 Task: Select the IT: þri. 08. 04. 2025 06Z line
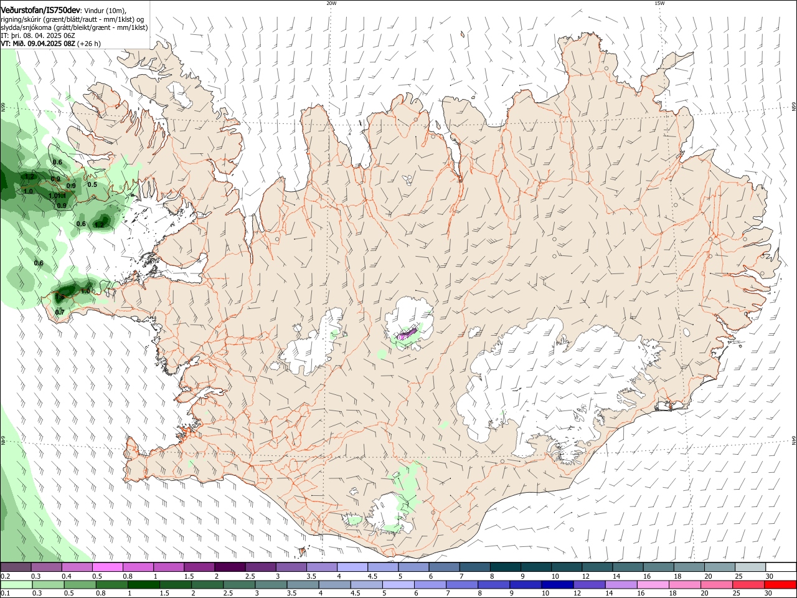pos(37,36)
